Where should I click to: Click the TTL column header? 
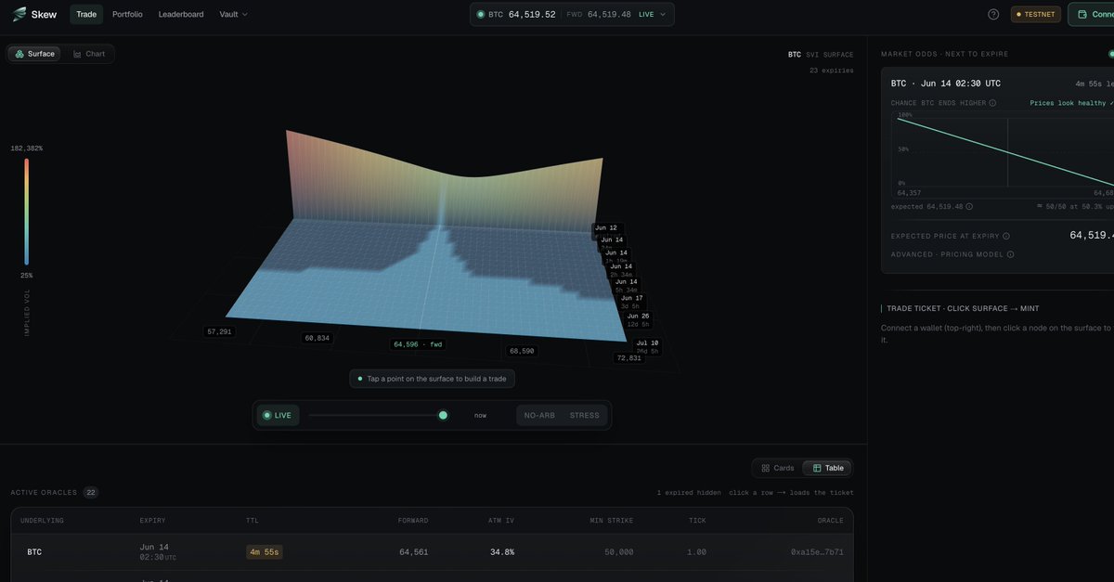tap(253, 521)
